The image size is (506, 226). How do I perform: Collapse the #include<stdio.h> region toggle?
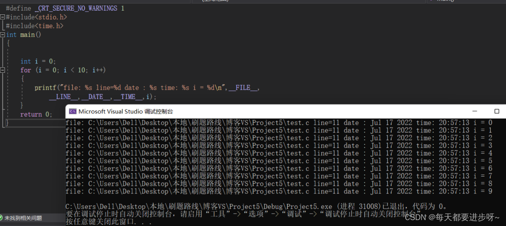pos(3,17)
